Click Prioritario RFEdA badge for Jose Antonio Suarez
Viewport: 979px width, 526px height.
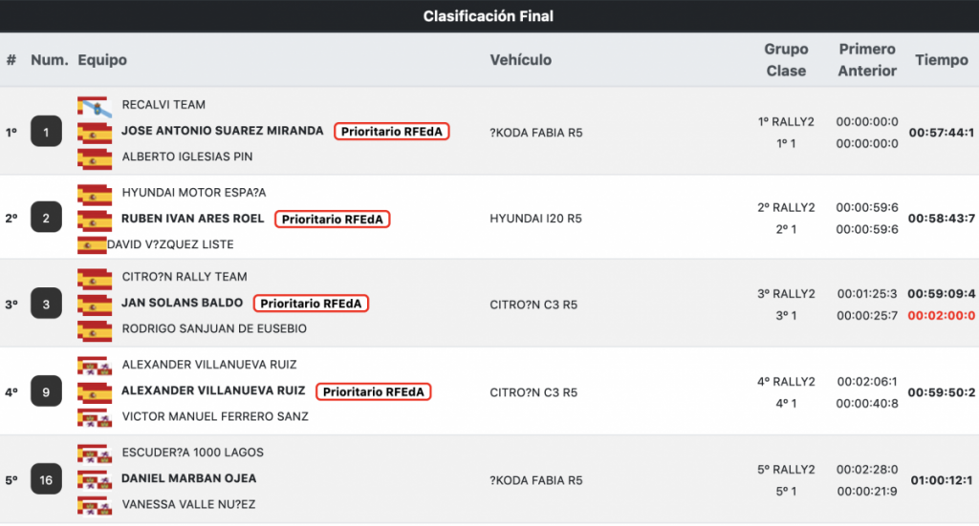tap(392, 132)
